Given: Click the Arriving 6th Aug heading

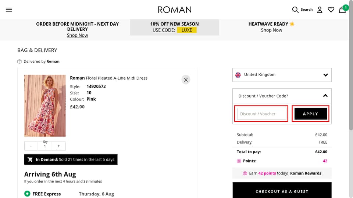Looking at the screenshot, I should [x=50, y=174].
